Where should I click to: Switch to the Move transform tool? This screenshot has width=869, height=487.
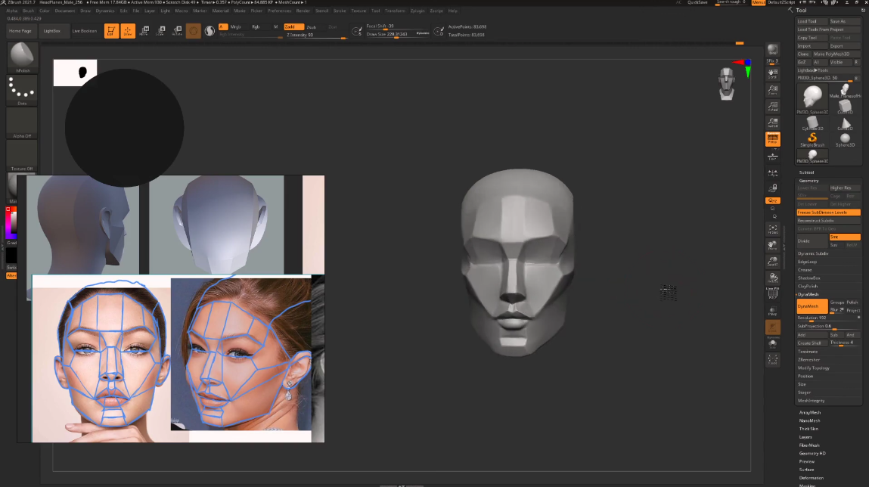(144, 31)
